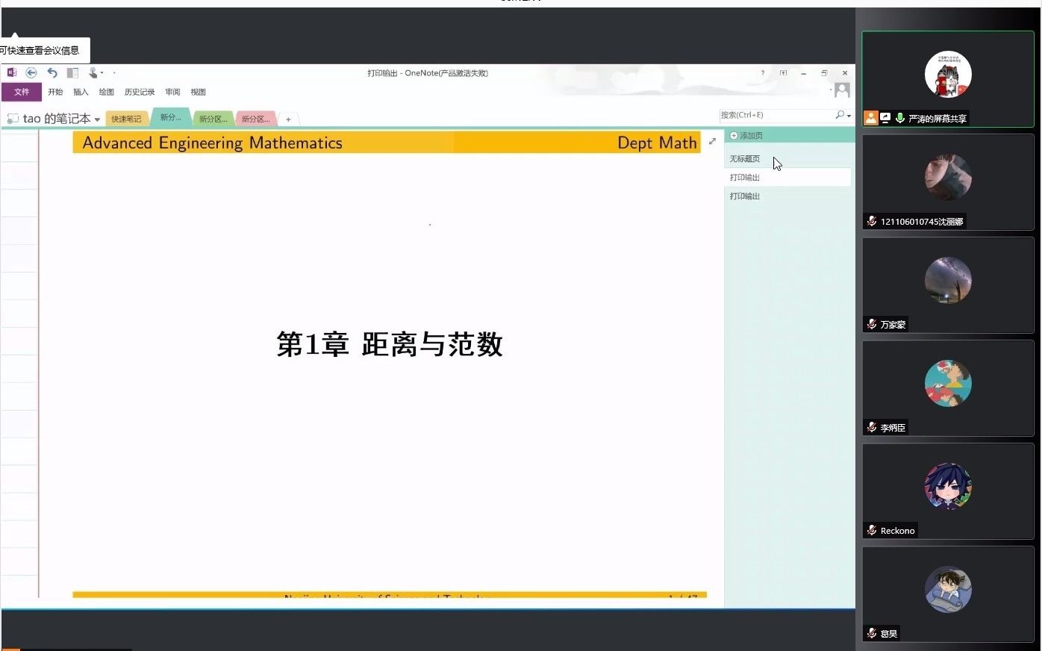Click the touch/mouse mode icon
This screenshot has width=1042, height=651.
[93, 72]
